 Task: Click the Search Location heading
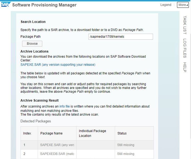pos(33,22)
